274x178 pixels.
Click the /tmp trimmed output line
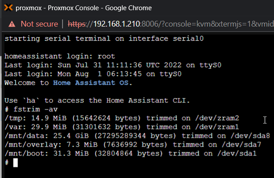point(122,118)
